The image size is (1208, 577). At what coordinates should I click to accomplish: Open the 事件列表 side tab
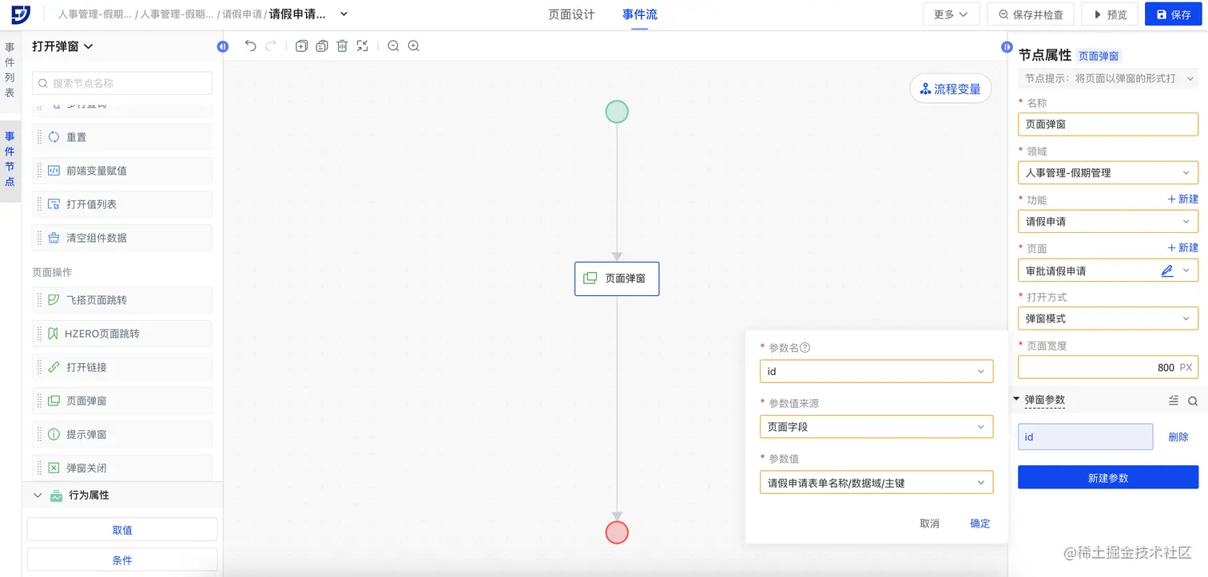point(10,70)
